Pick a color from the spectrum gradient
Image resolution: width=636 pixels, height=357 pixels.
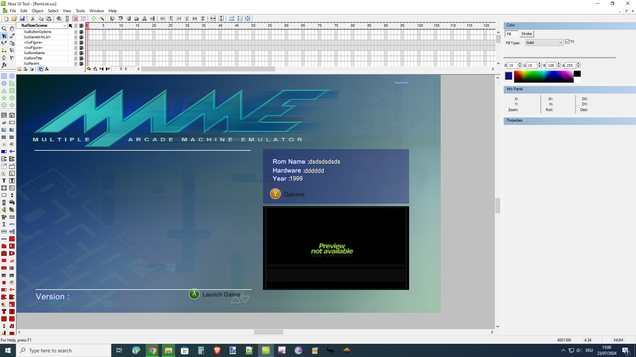click(x=544, y=76)
